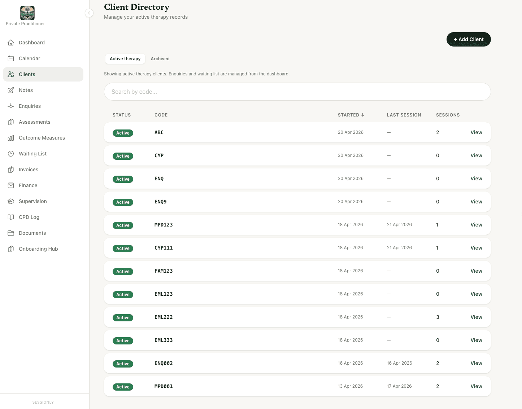This screenshot has height=409, width=522.
Task: Click the Status column header
Action: [122, 115]
